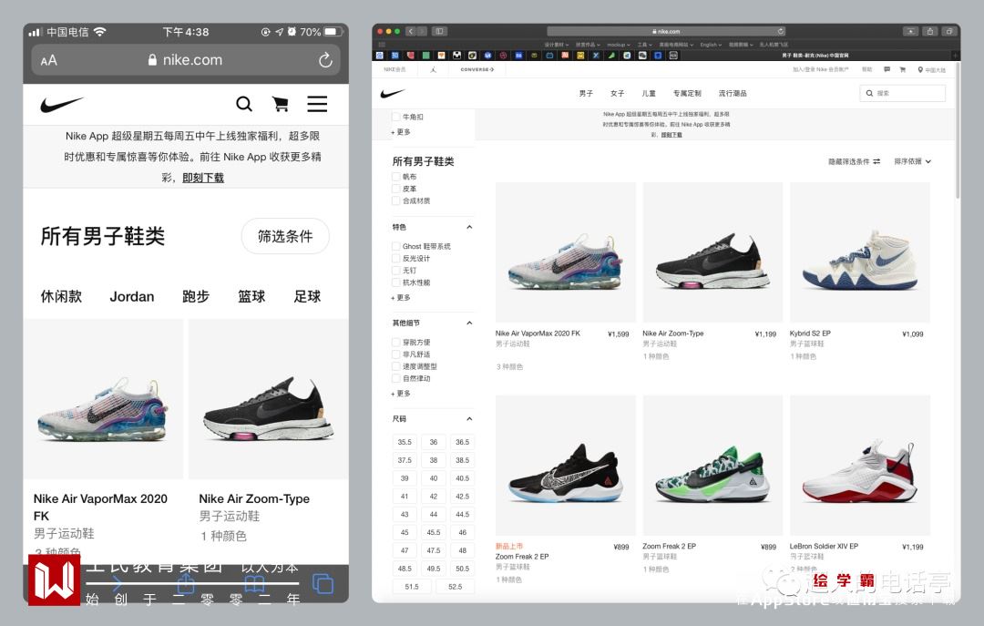The image size is (984, 626).
Task: Select shoe size 35.5 button
Action: [405, 442]
